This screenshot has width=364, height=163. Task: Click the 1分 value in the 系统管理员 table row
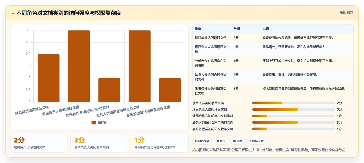[236, 89]
